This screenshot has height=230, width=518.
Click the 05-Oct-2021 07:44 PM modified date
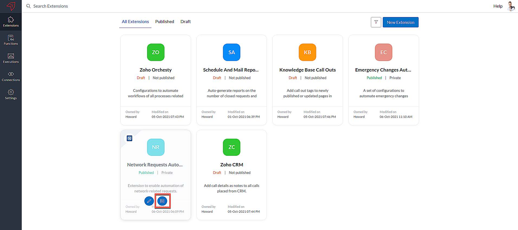pos(244,212)
